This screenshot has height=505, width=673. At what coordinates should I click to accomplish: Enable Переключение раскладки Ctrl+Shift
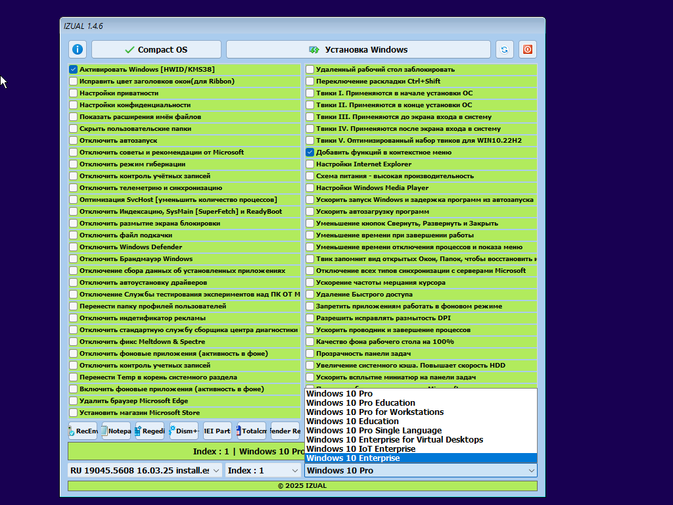(310, 81)
